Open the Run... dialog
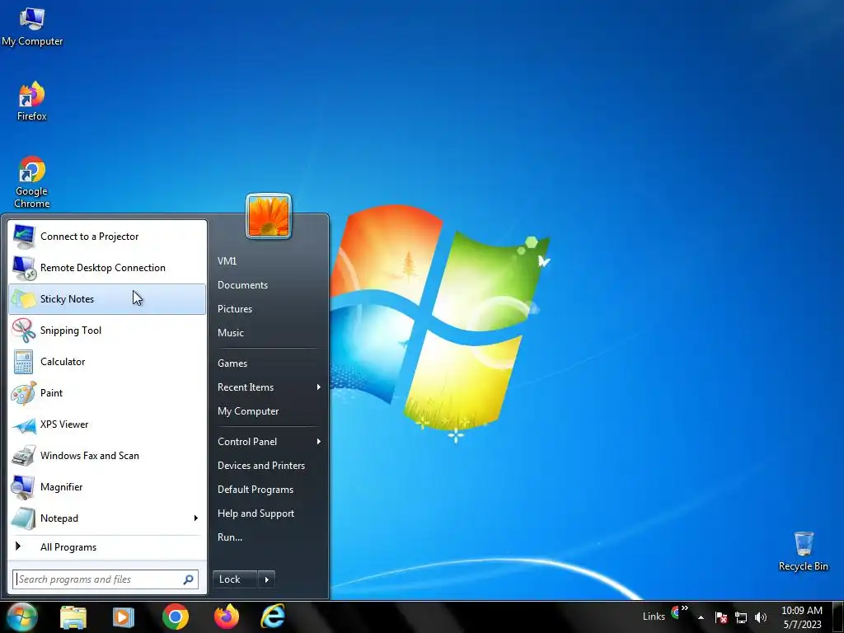 (230, 537)
